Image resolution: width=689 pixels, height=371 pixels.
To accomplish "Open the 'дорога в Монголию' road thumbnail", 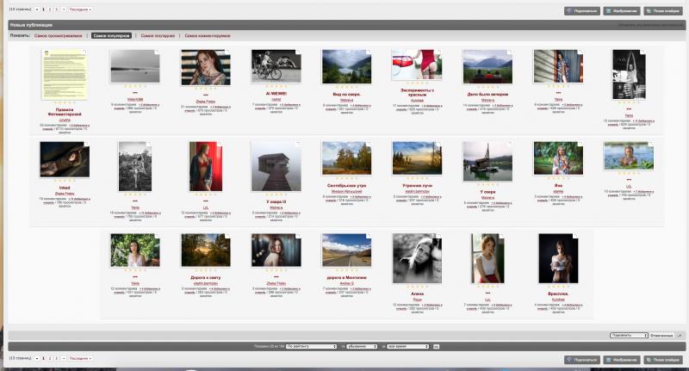I will tap(347, 250).
